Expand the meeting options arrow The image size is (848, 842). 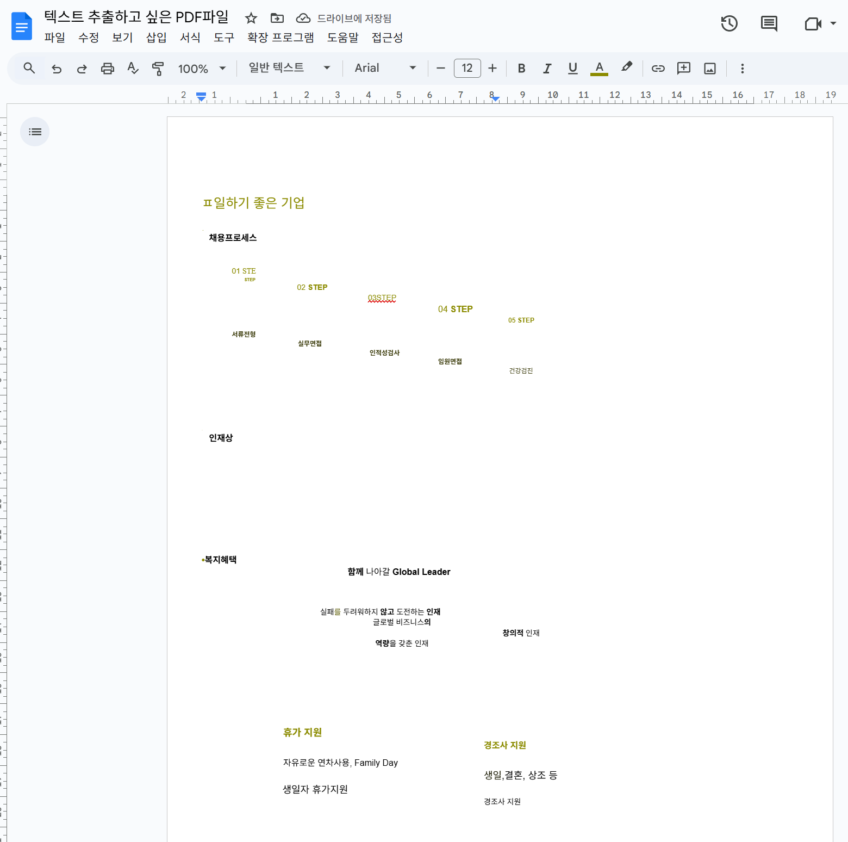click(833, 23)
